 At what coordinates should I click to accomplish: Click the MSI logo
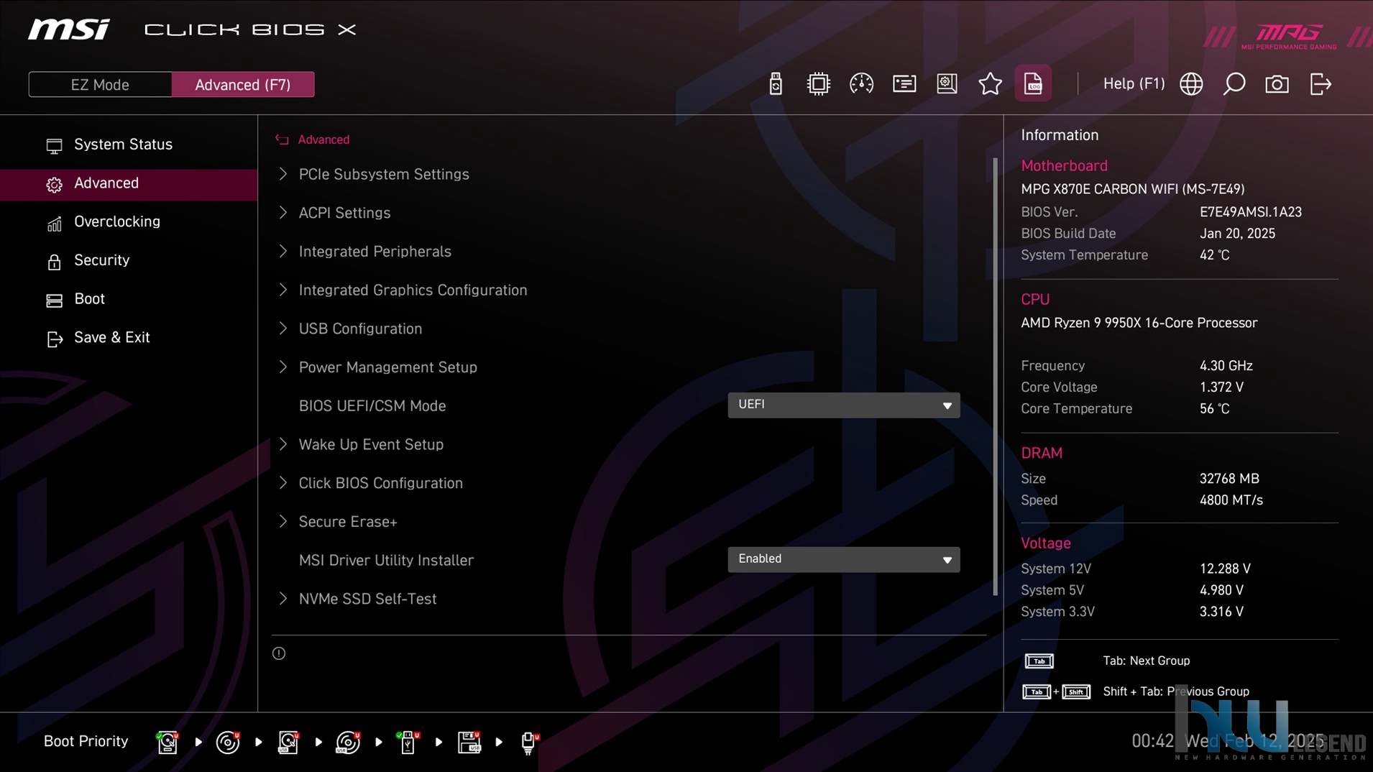[69, 29]
